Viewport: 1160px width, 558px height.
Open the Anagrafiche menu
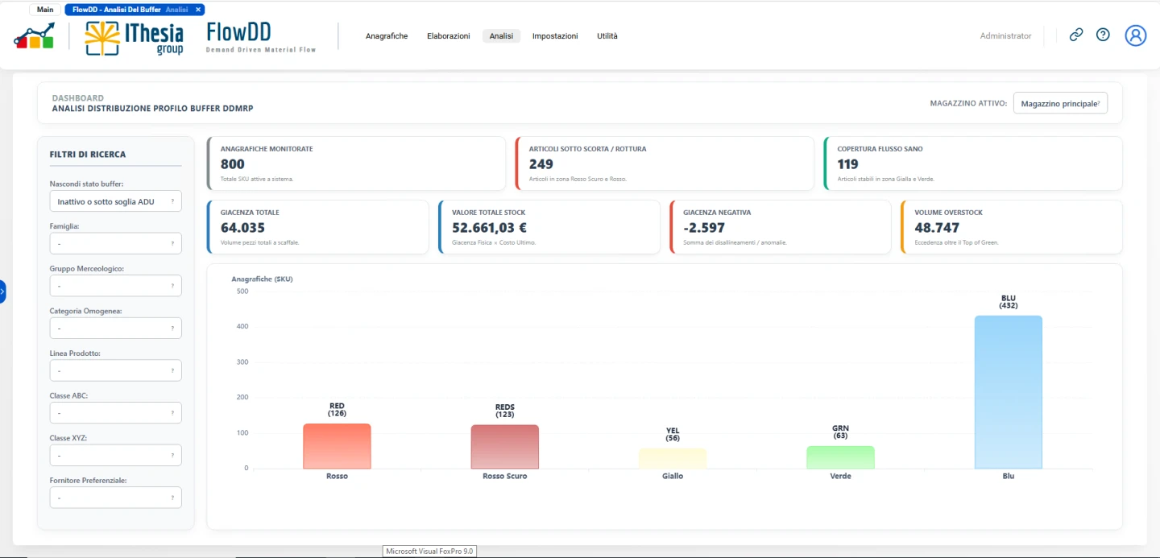(x=387, y=36)
